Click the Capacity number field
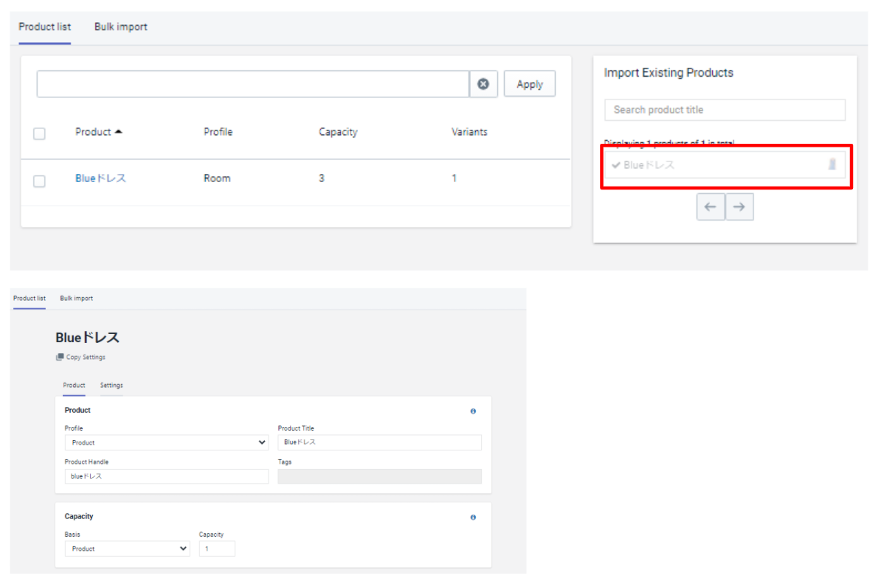Viewport: 881px width, 581px height. [217, 549]
